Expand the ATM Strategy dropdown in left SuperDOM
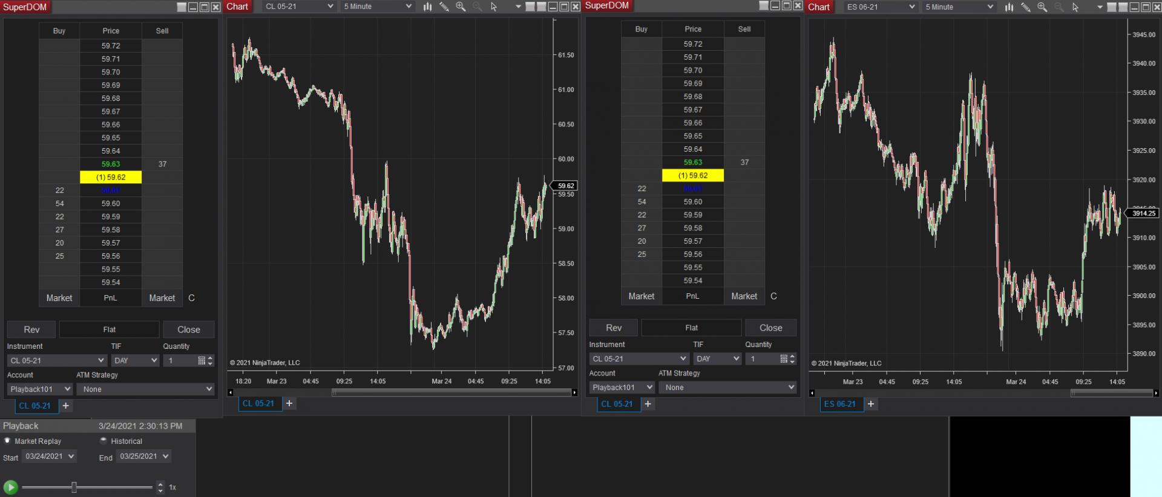This screenshot has width=1162, height=497. 146,389
